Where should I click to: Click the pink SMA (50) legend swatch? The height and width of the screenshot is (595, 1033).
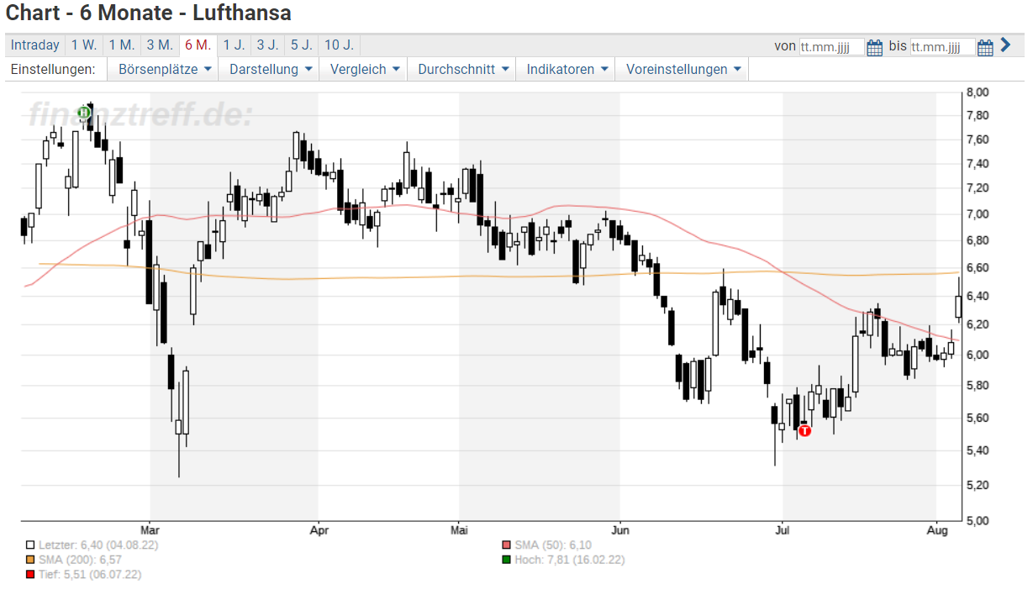click(506, 545)
